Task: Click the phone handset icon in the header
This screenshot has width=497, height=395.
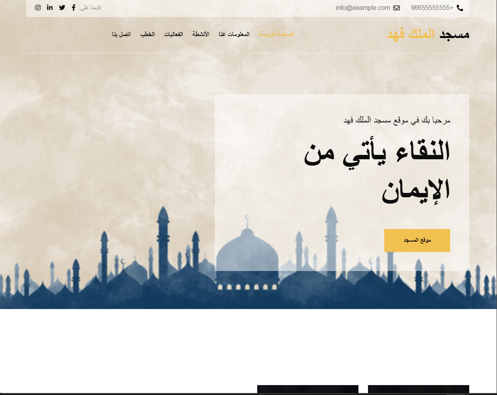Action: coord(459,8)
